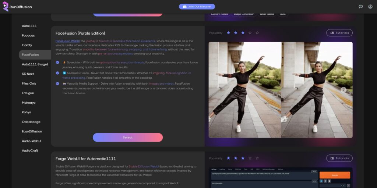
Task: Click the Custom Nodes tag
Action: tap(219, 14)
